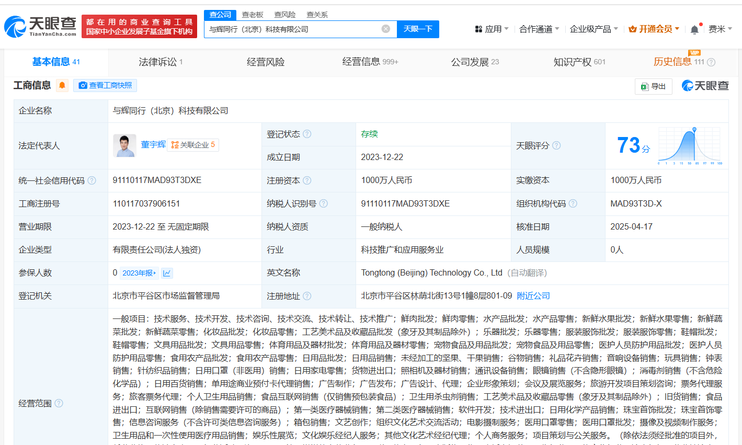Click registration number 110117037906151
Screen dimensions: 742x445
(146, 203)
